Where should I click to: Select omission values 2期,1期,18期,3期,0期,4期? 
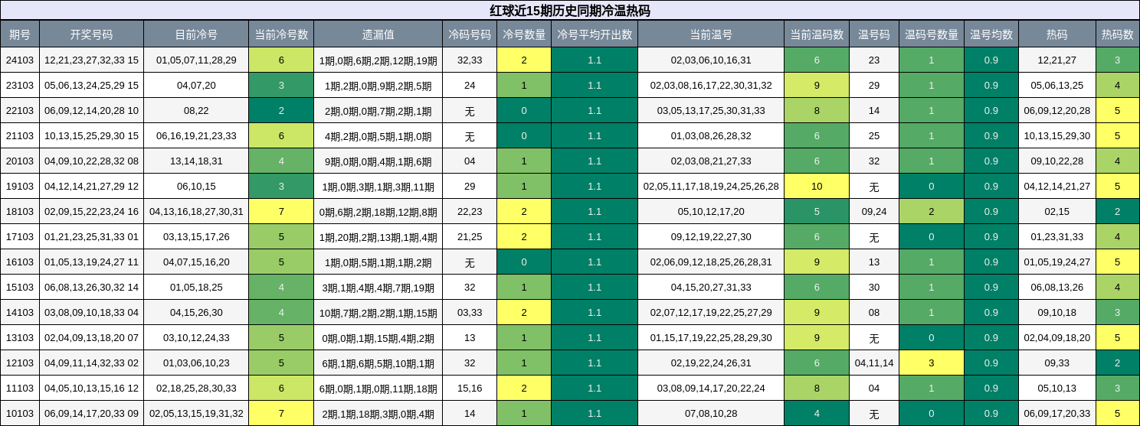pyautogui.click(x=378, y=414)
